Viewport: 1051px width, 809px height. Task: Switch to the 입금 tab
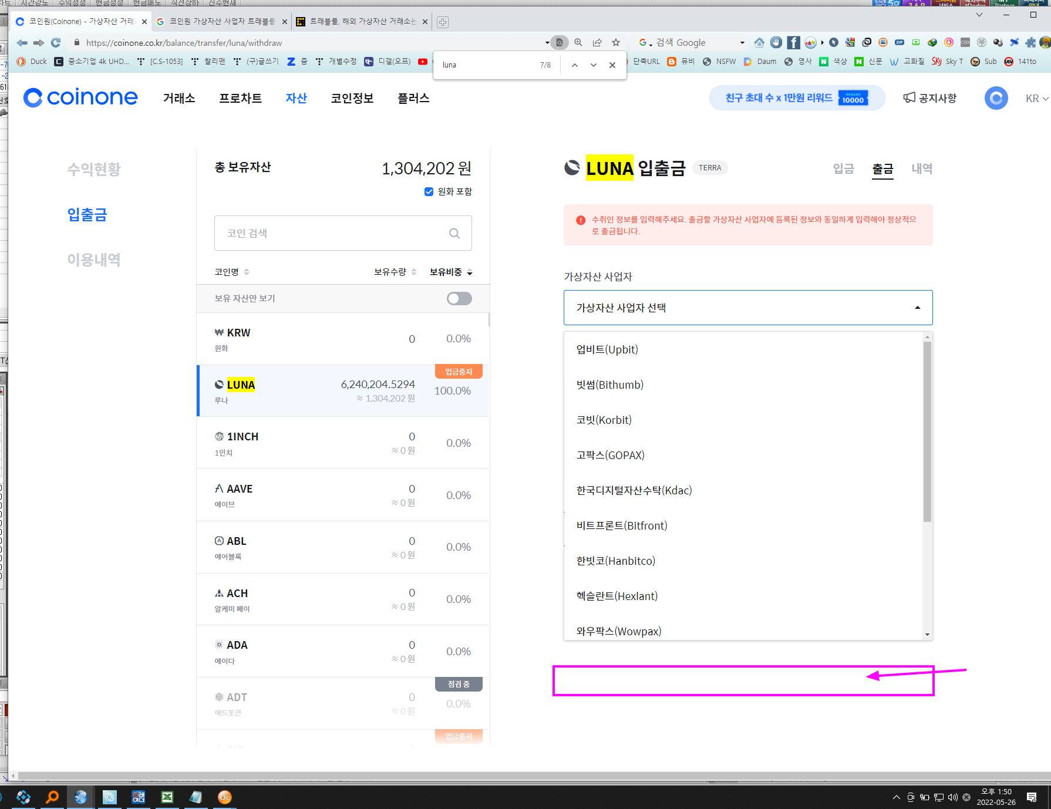tap(843, 168)
